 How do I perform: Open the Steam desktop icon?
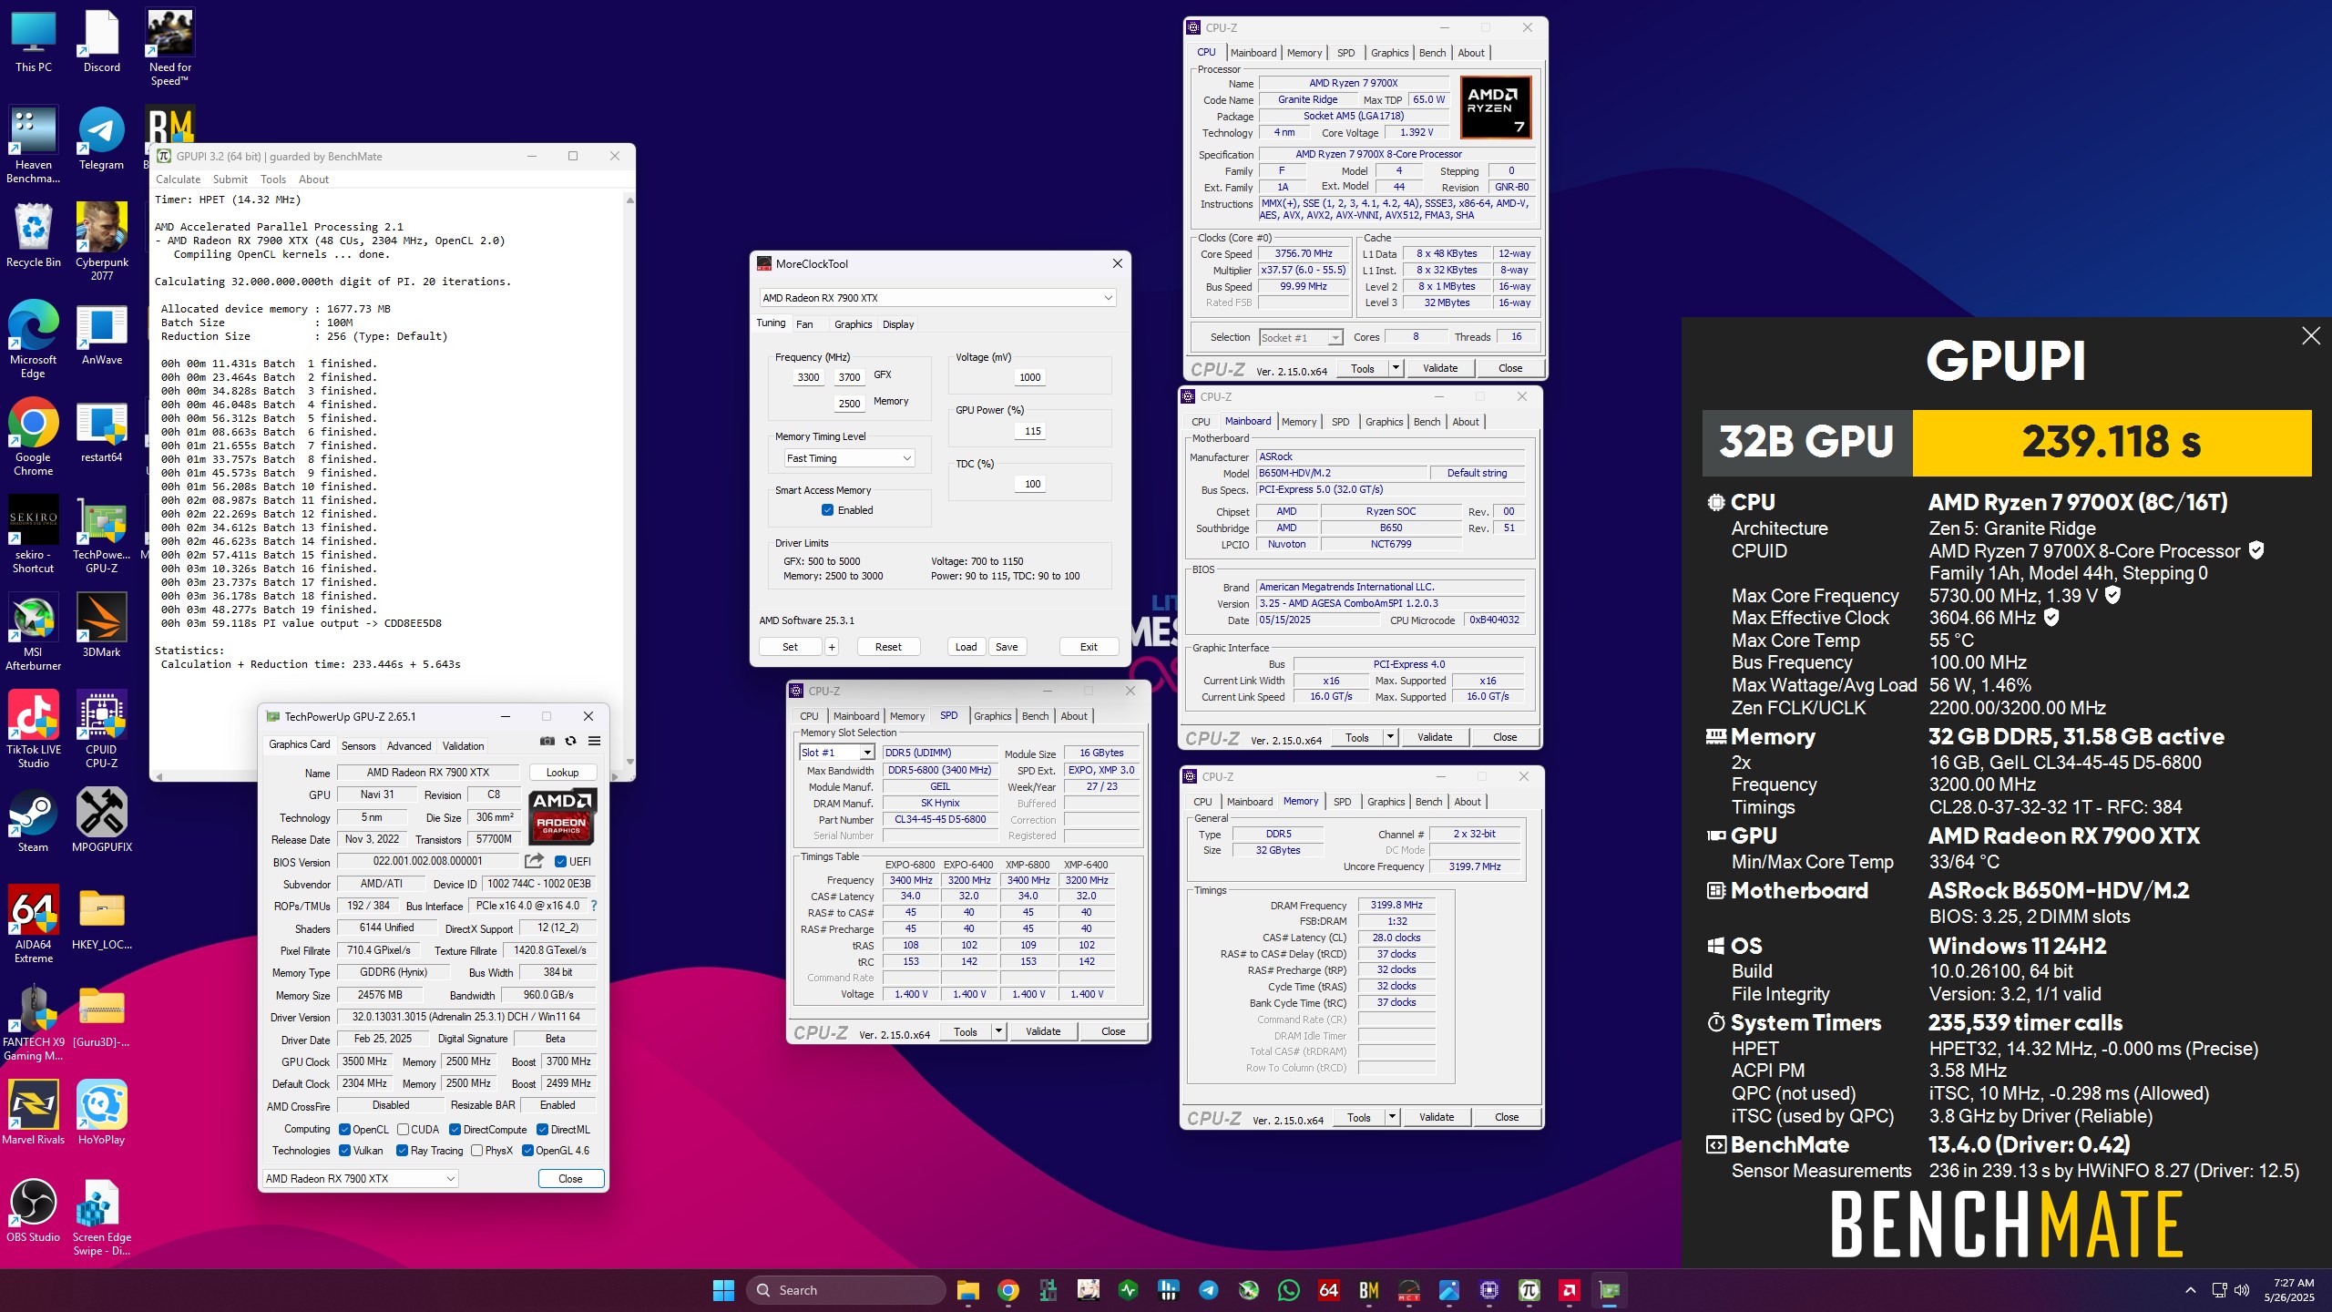(x=34, y=821)
